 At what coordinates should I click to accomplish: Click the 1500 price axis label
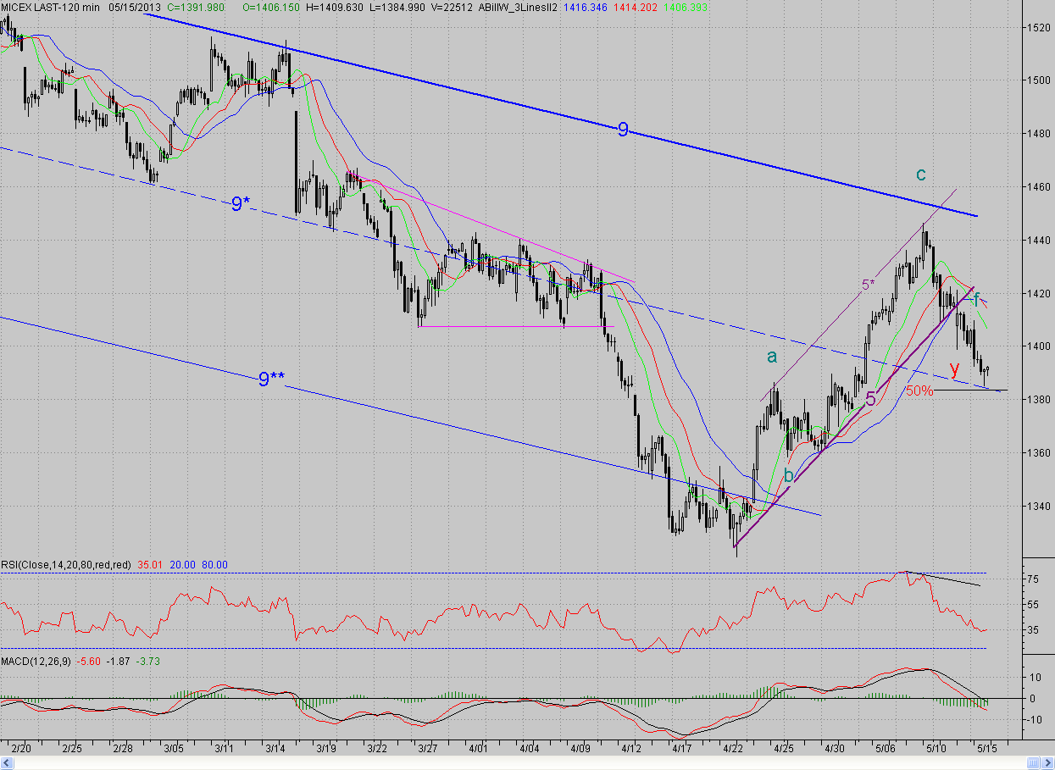coord(1039,80)
